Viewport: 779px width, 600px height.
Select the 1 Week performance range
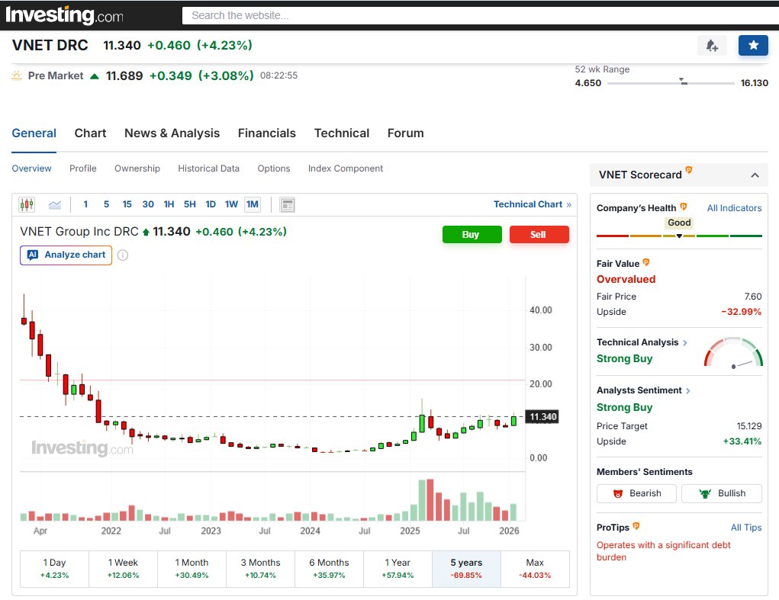(x=123, y=569)
